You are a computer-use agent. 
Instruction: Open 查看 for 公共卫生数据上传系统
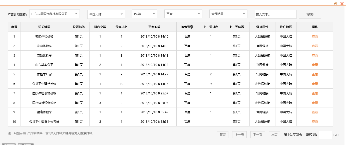tap(315, 121)
